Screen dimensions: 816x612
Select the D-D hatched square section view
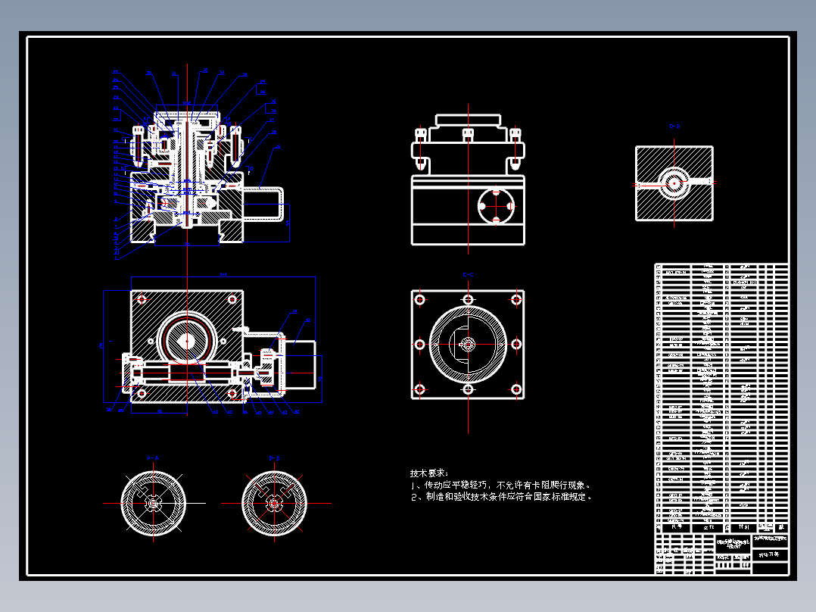674,183
